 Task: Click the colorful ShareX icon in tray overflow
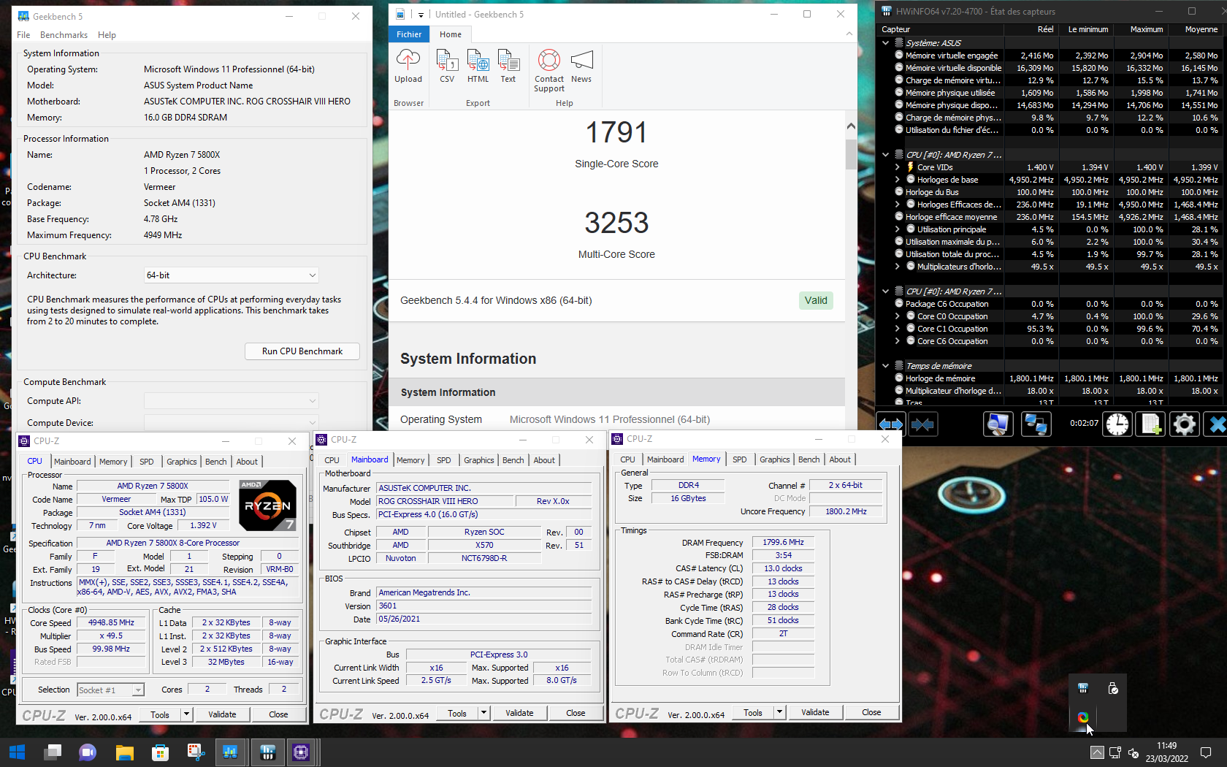pos(1083,717)
